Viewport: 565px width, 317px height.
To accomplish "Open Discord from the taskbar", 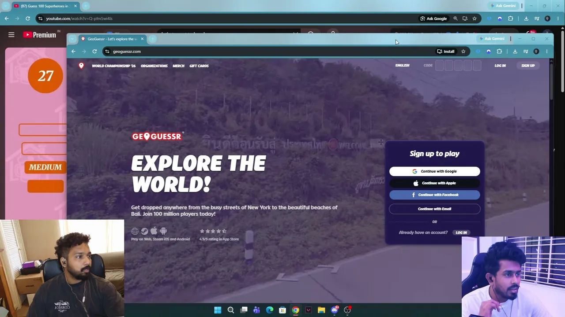I will tap(335, 310).
